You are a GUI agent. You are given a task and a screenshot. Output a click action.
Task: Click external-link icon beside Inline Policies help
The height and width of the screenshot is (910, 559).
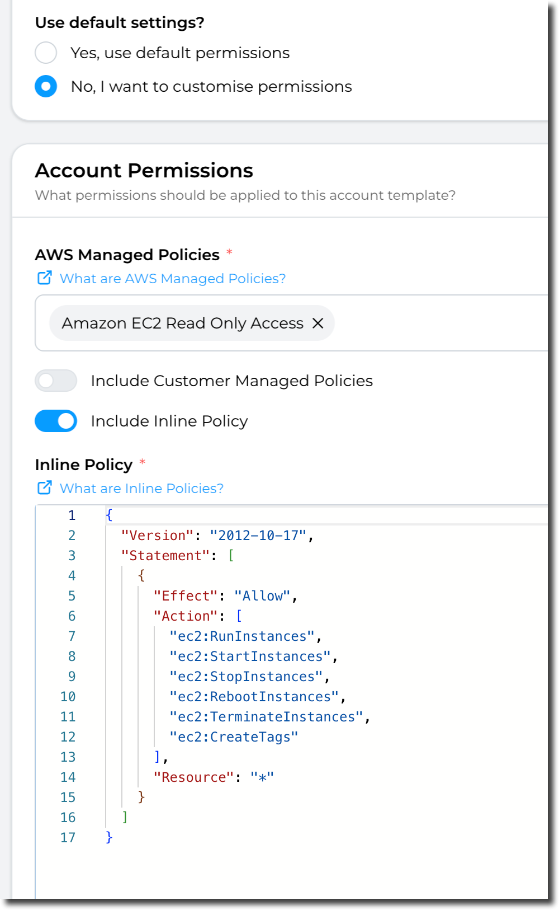coord(44,488)
